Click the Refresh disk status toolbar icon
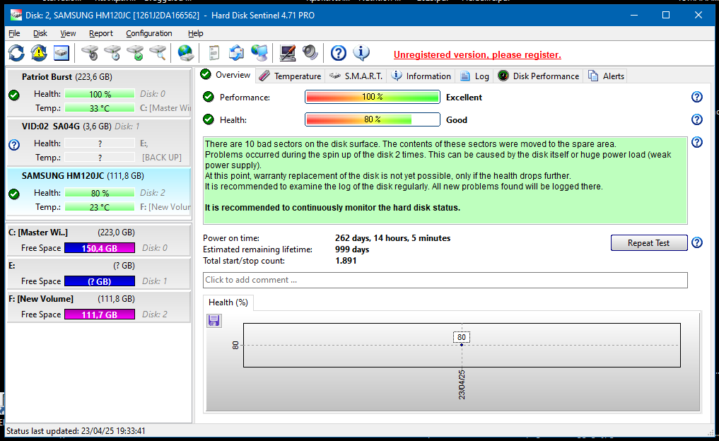 click(16, 53)
